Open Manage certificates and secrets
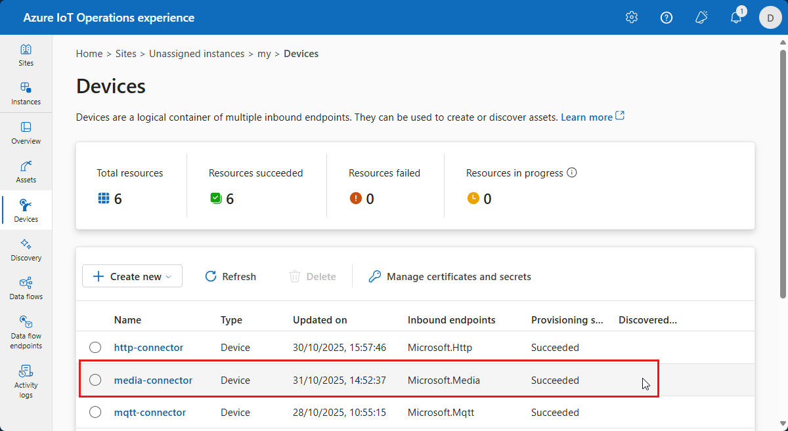The image size is (788, 431). pyautogui.click(x=450, y=276)
